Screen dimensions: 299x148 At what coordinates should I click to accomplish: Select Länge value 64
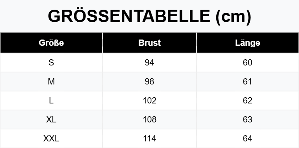click(x=247, y=138)
